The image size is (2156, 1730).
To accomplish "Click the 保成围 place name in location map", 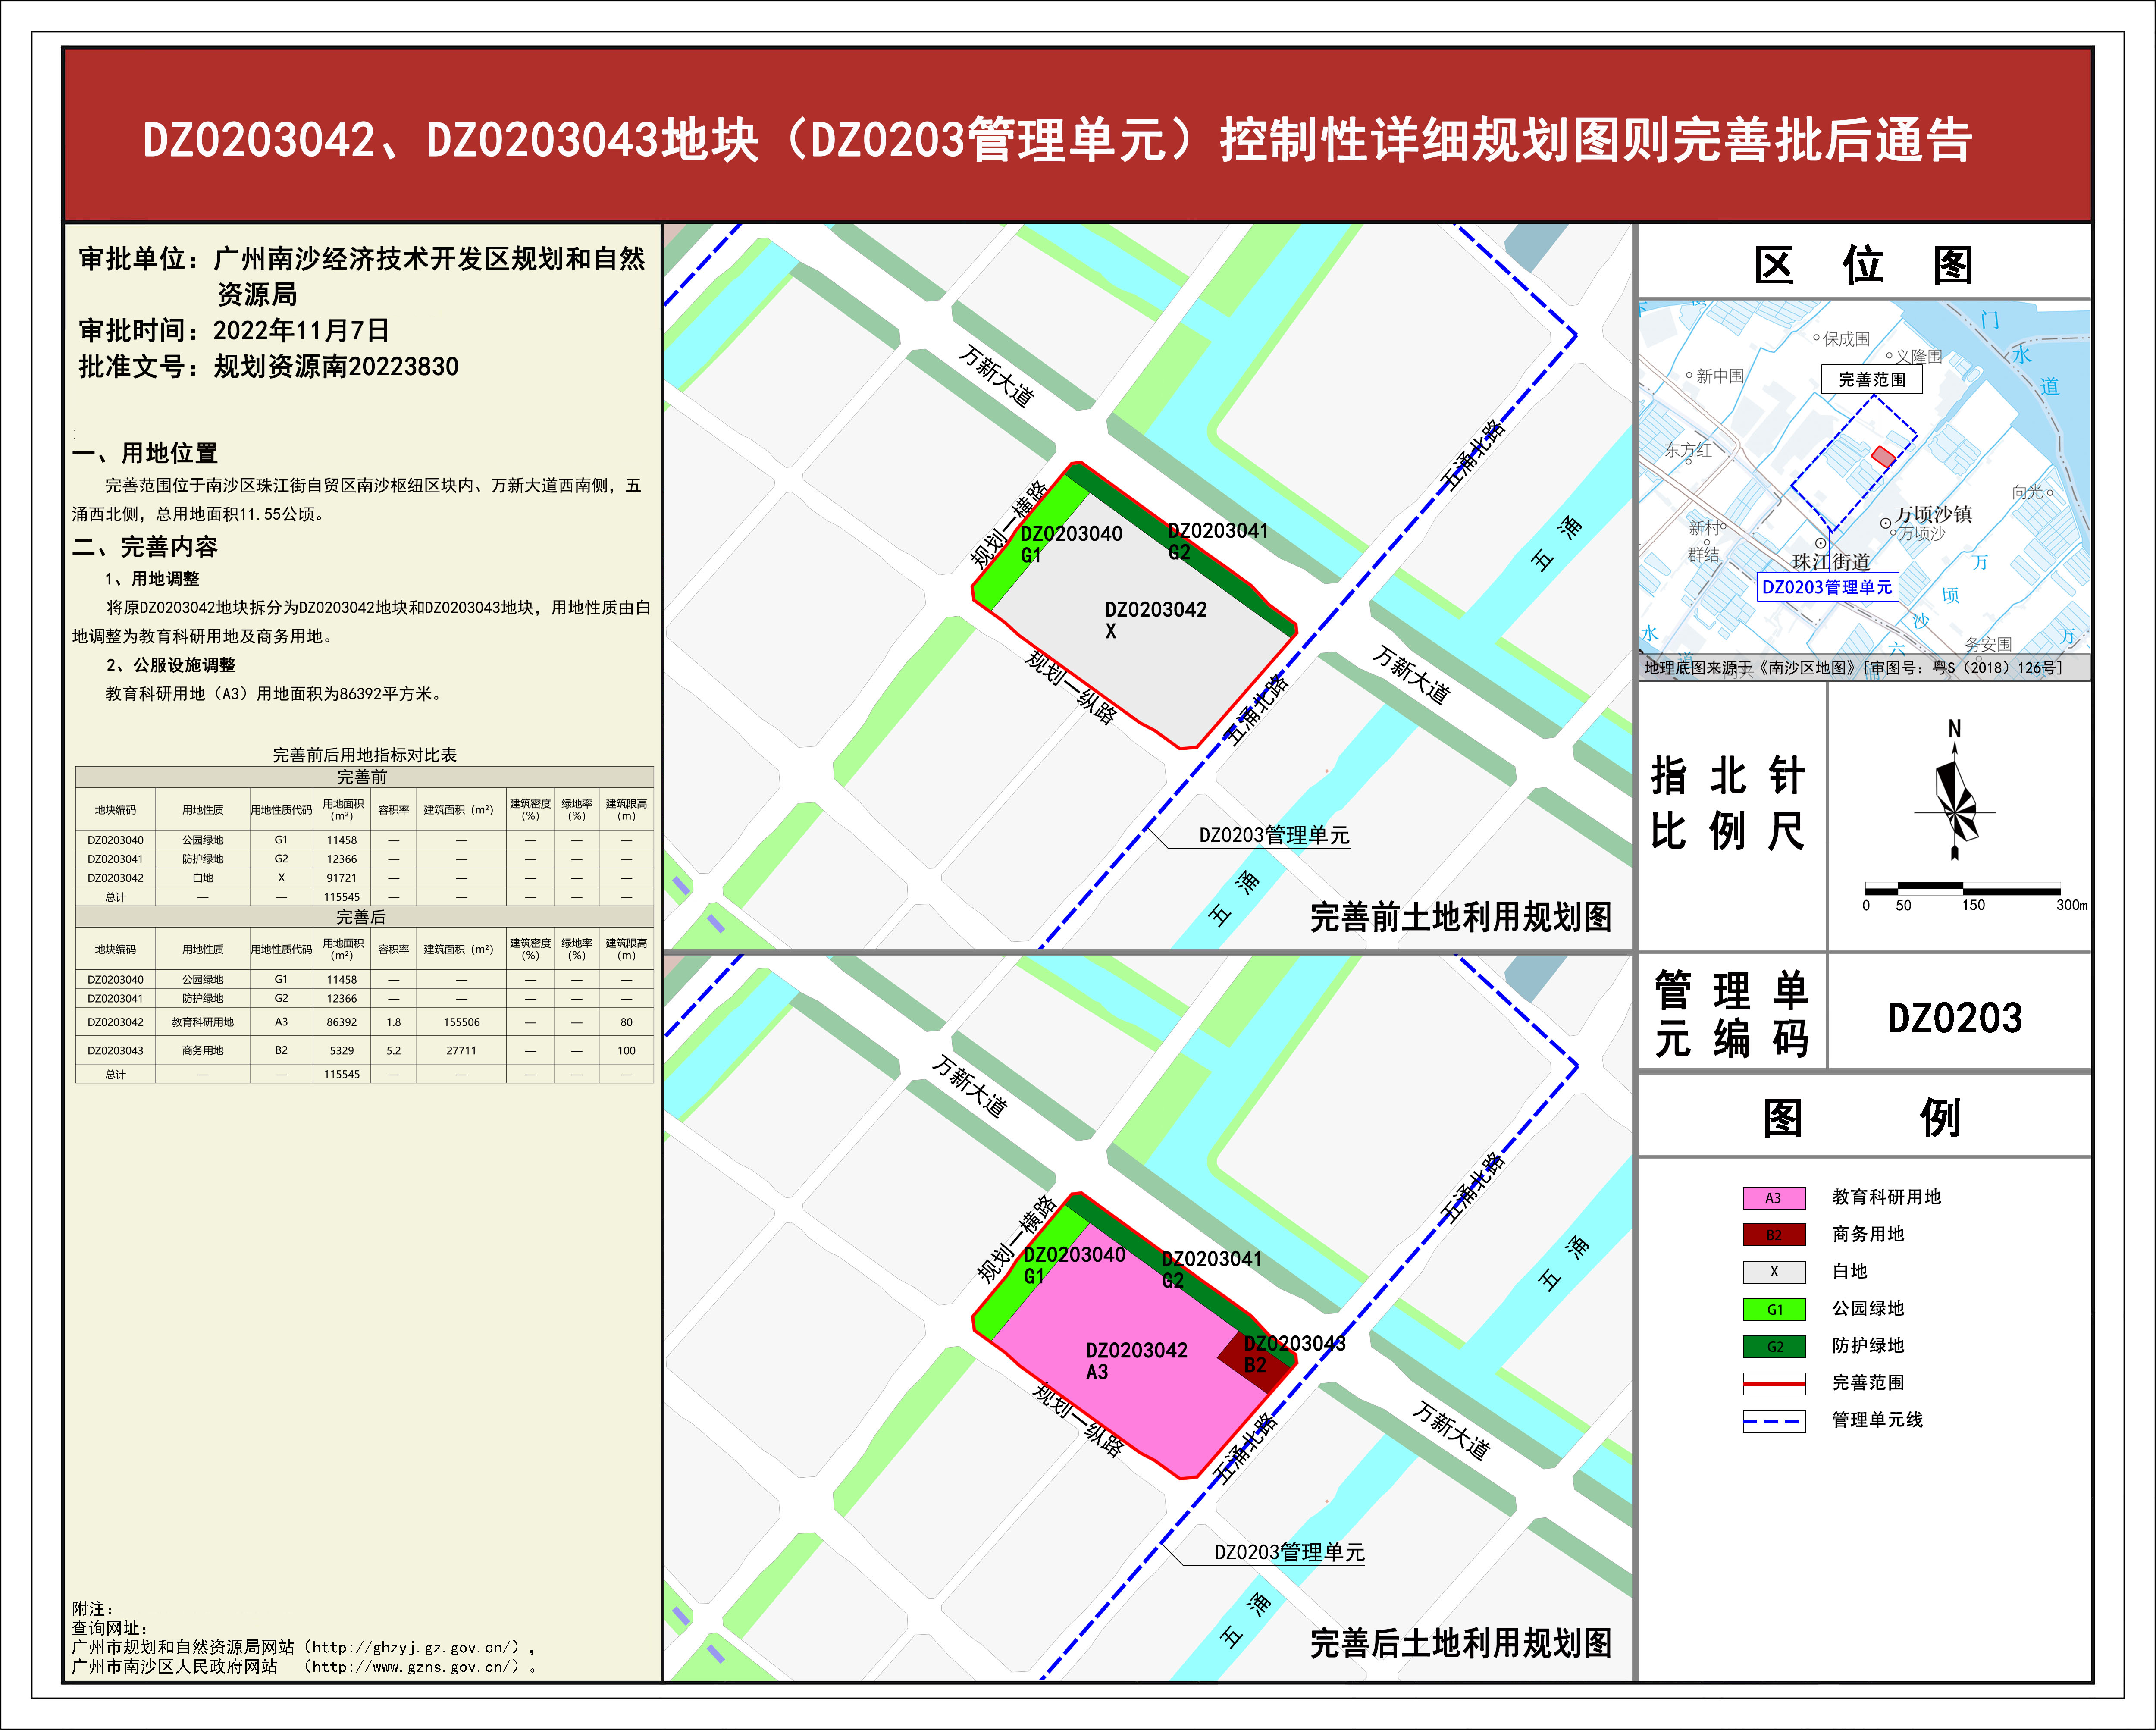I will (x=1846, y=339).
